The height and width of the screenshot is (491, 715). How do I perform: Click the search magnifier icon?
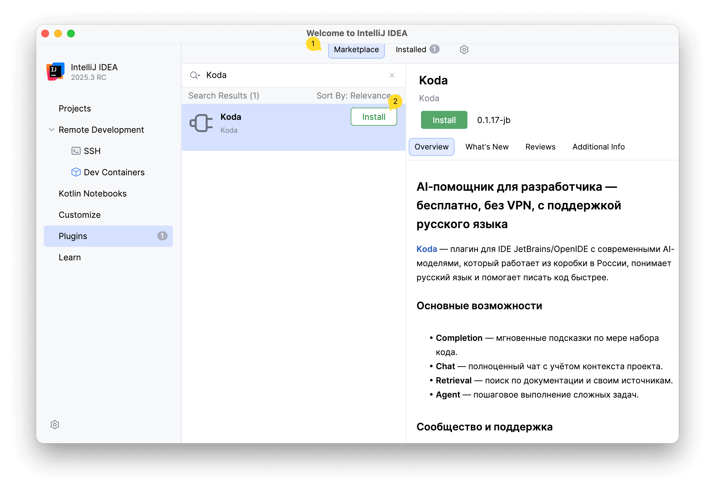tap(195, 75)
